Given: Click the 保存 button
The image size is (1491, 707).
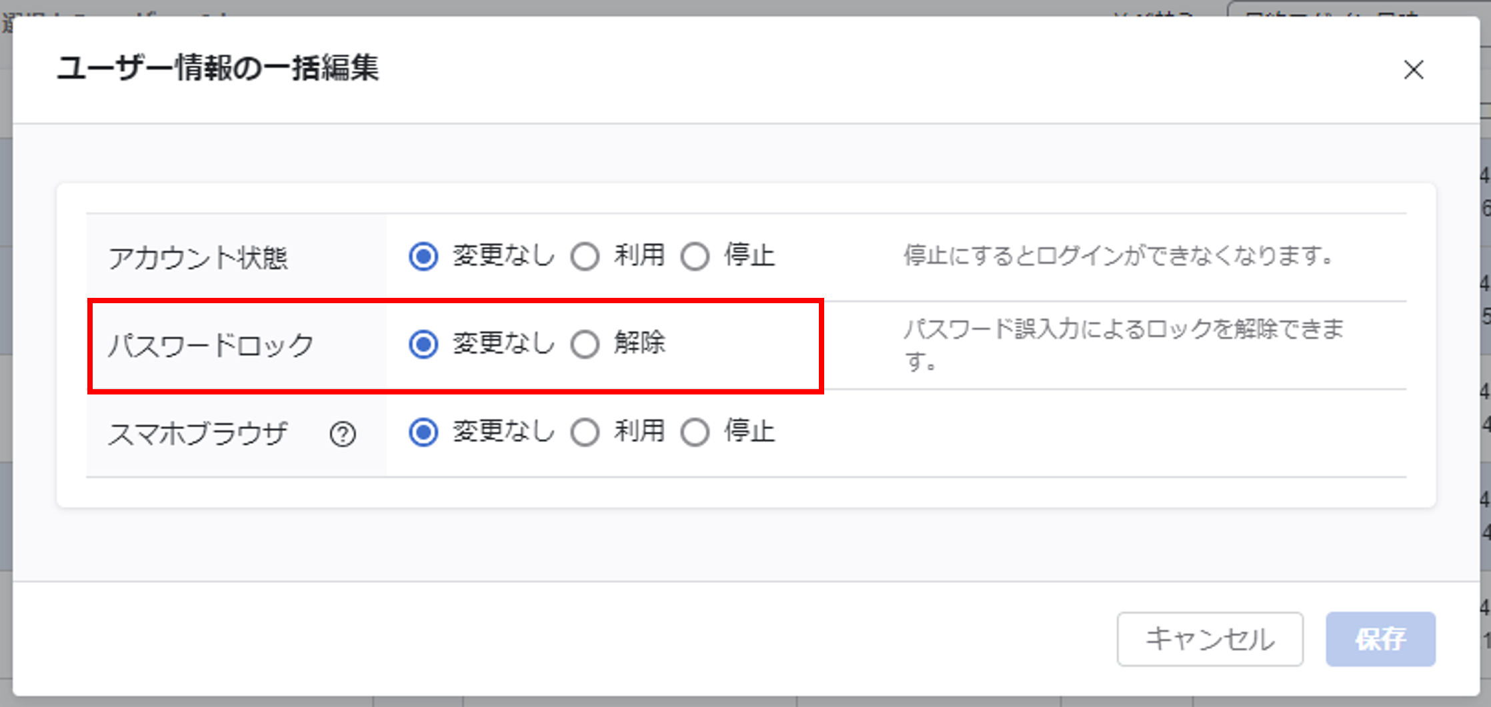Looking at the screenshot, I should tap(1380, 639).
